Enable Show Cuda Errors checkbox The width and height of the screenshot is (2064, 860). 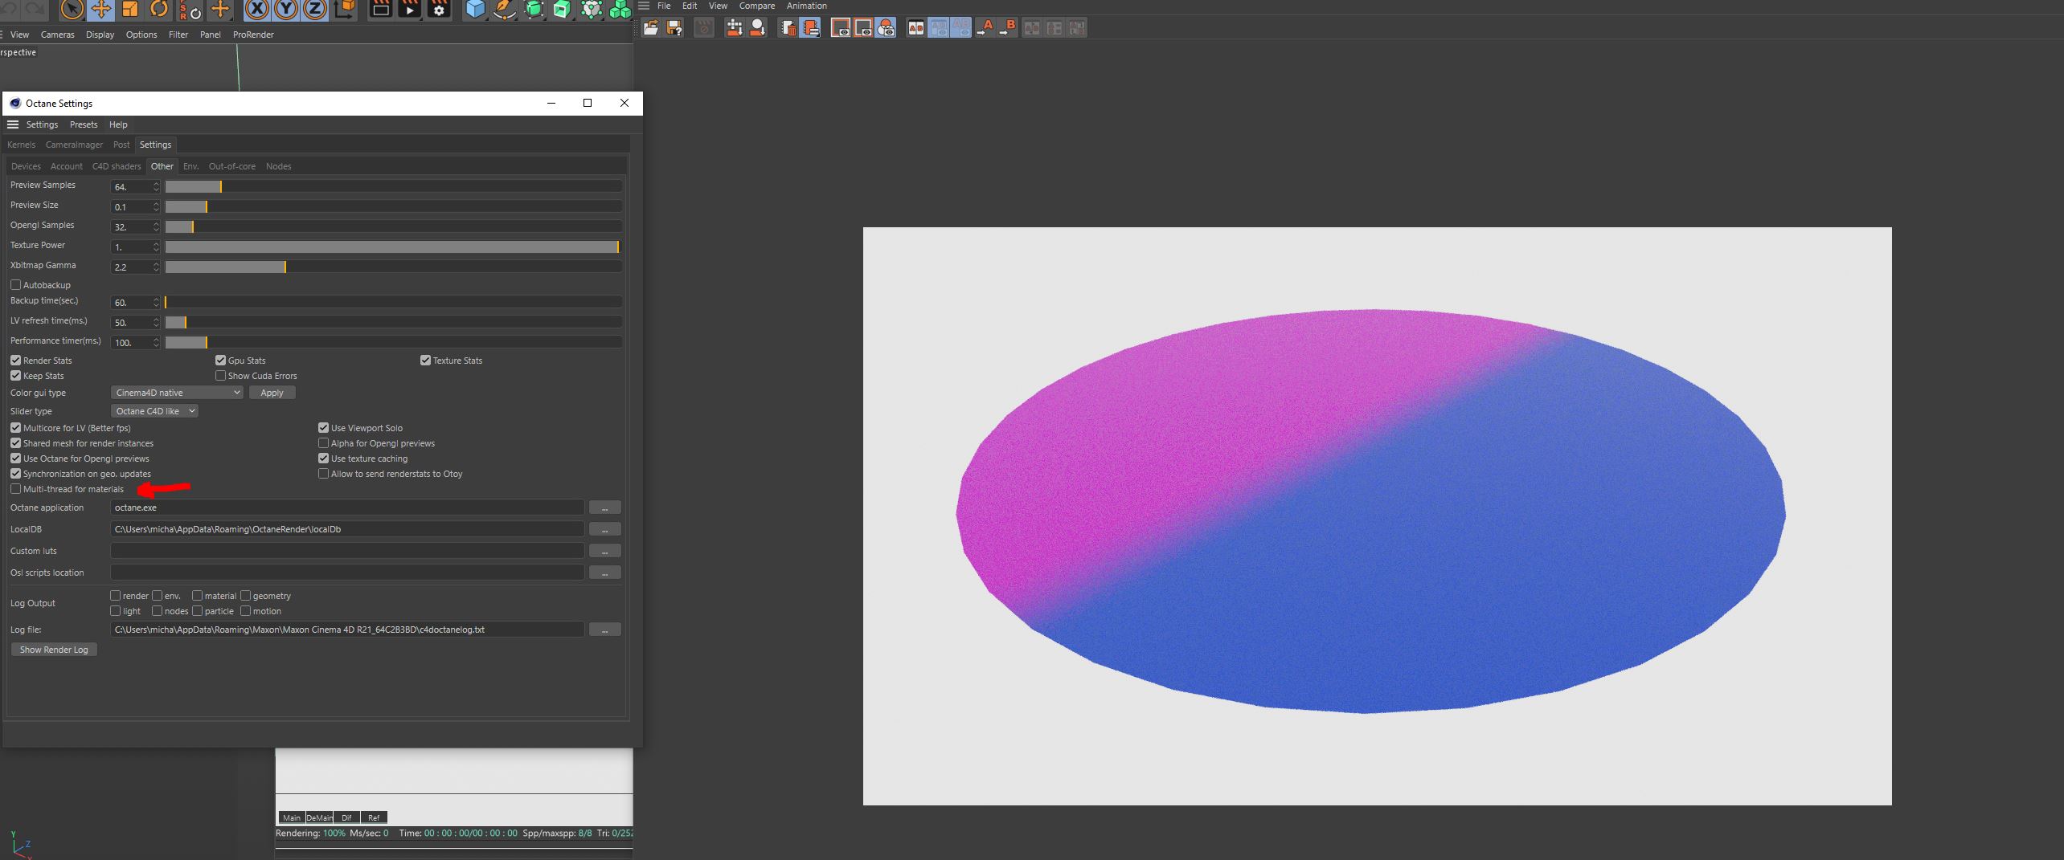221,376
